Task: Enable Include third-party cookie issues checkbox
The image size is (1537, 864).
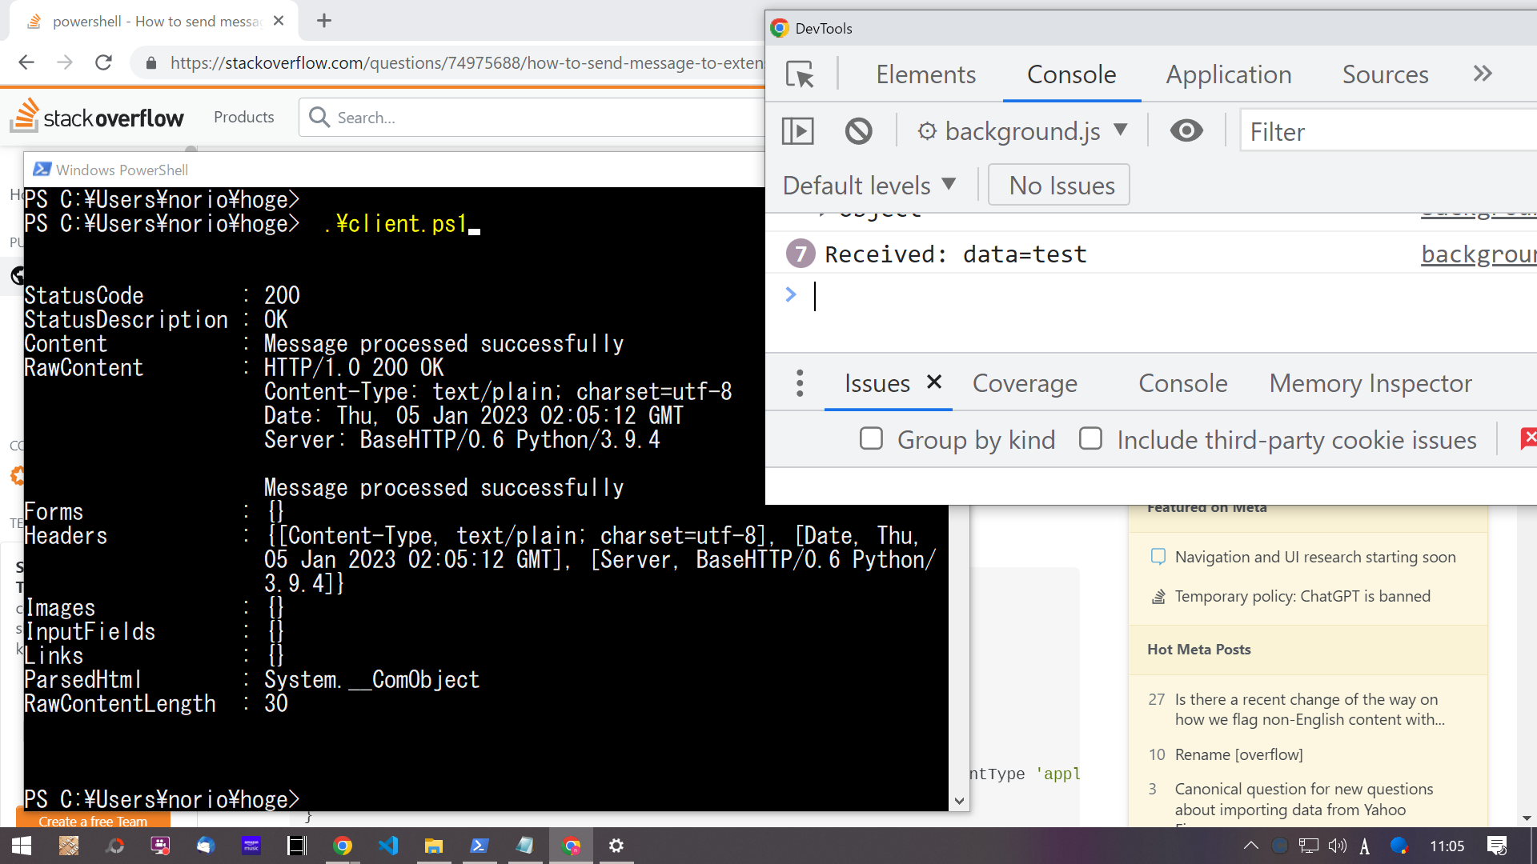Action: click(x=1090, y=439)
